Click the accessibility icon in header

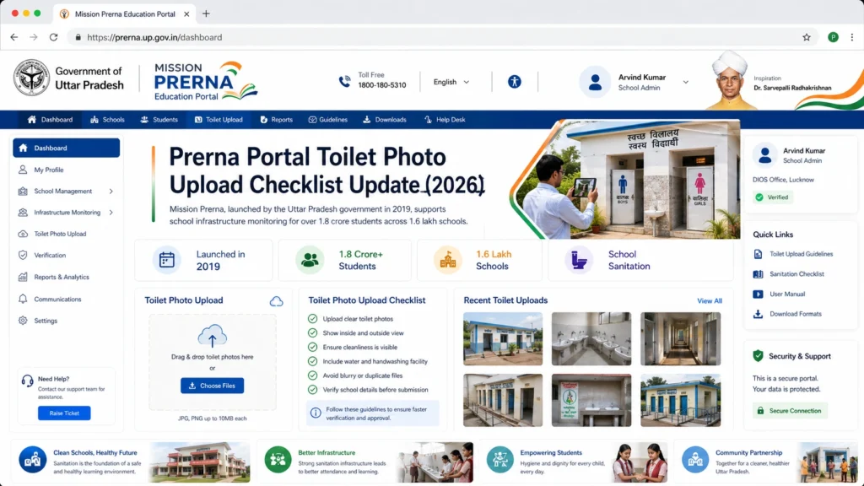[x=514, y=82]
